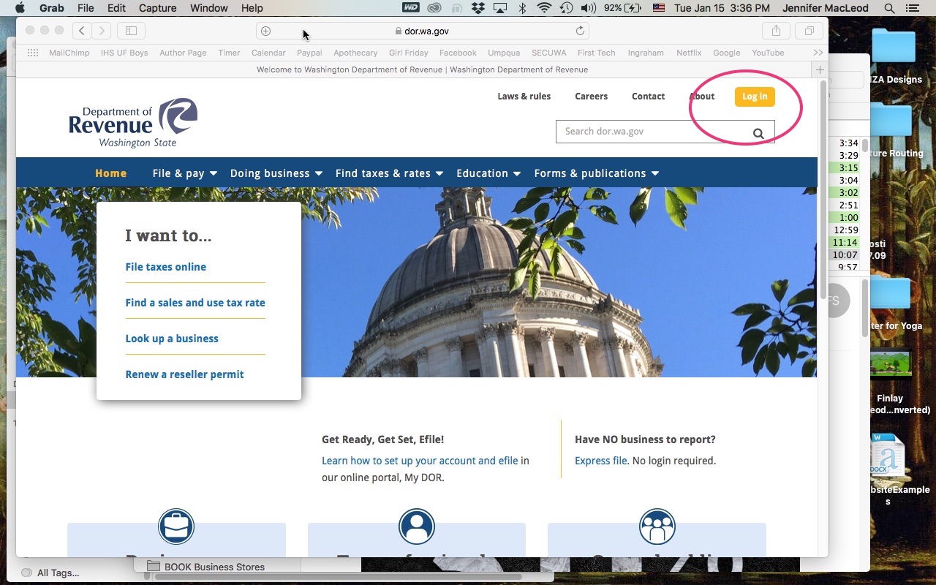The image size is (936, 585).
Task: Click File taxes online link
Action: pyautogui.click(x=165, y=267)
